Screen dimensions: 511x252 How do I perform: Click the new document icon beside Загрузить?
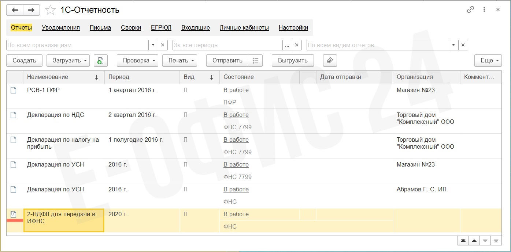(101, 61)
